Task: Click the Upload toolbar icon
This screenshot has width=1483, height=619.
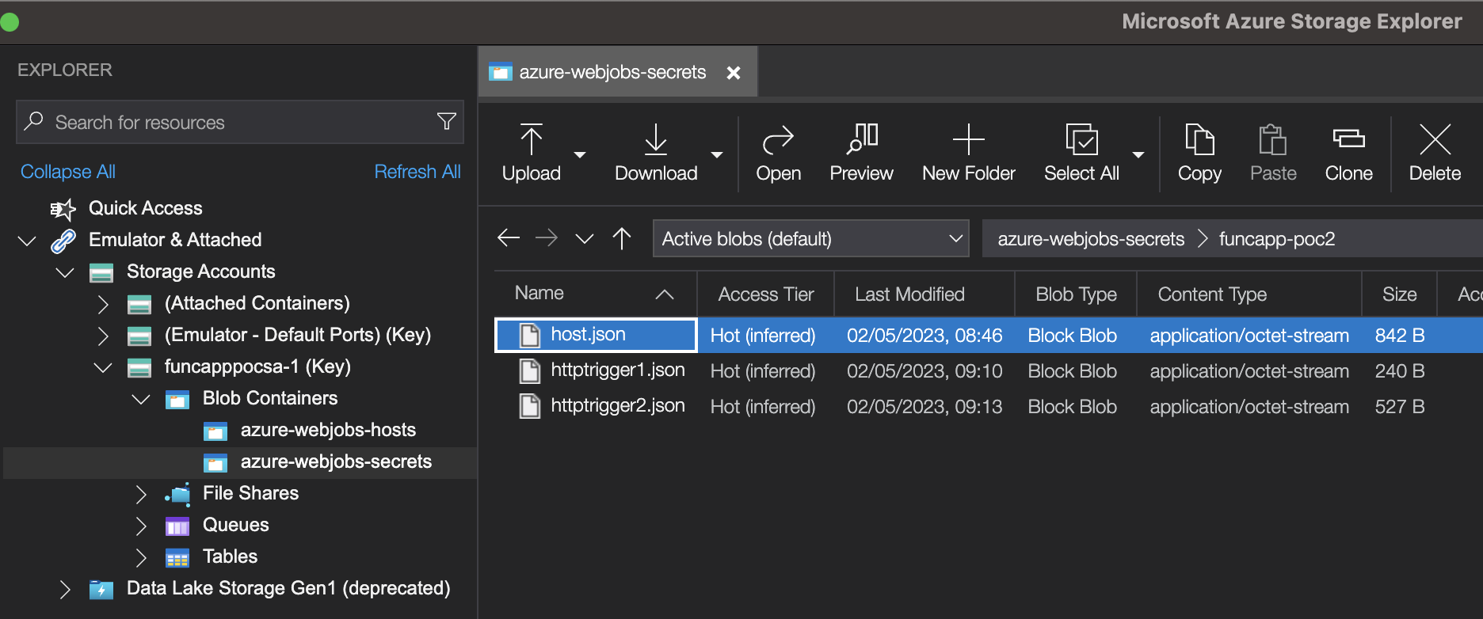Action: 531,139
